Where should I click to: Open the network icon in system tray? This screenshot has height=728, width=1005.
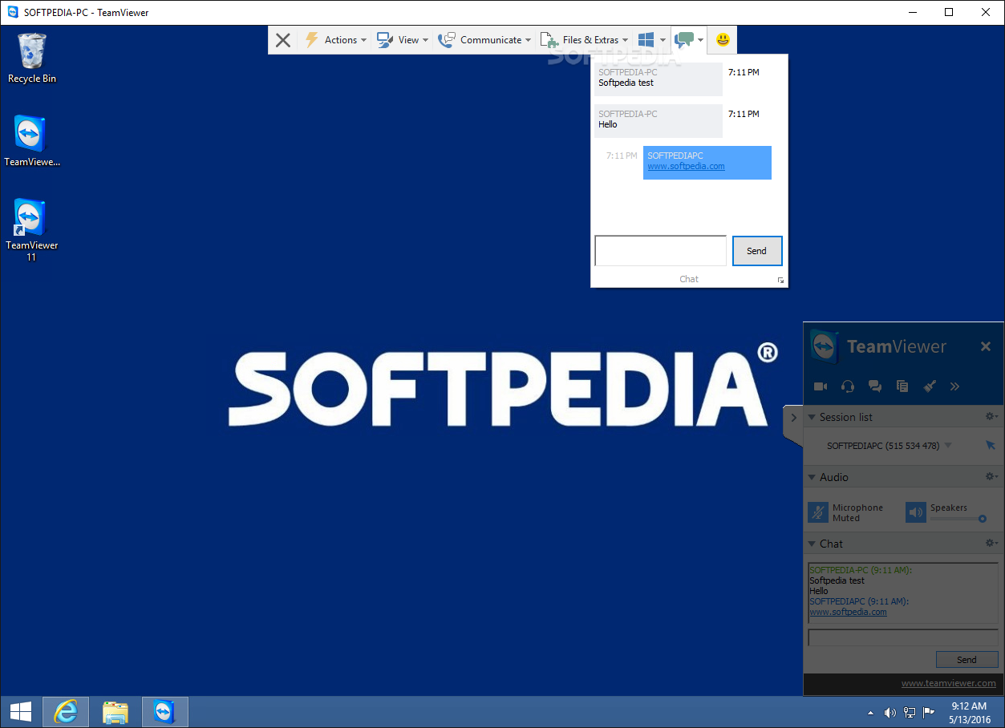(x=910, y=712)
